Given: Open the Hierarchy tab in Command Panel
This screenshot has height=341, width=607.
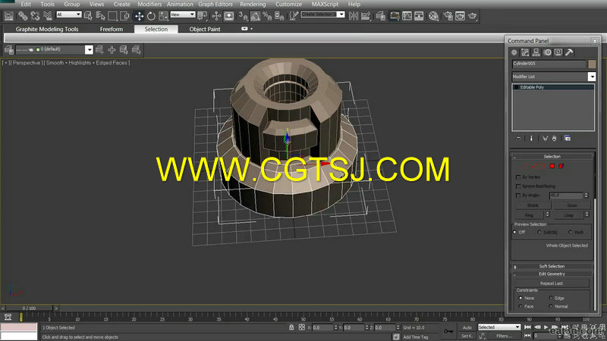Looking at the screenshot, I should point(536,52).
